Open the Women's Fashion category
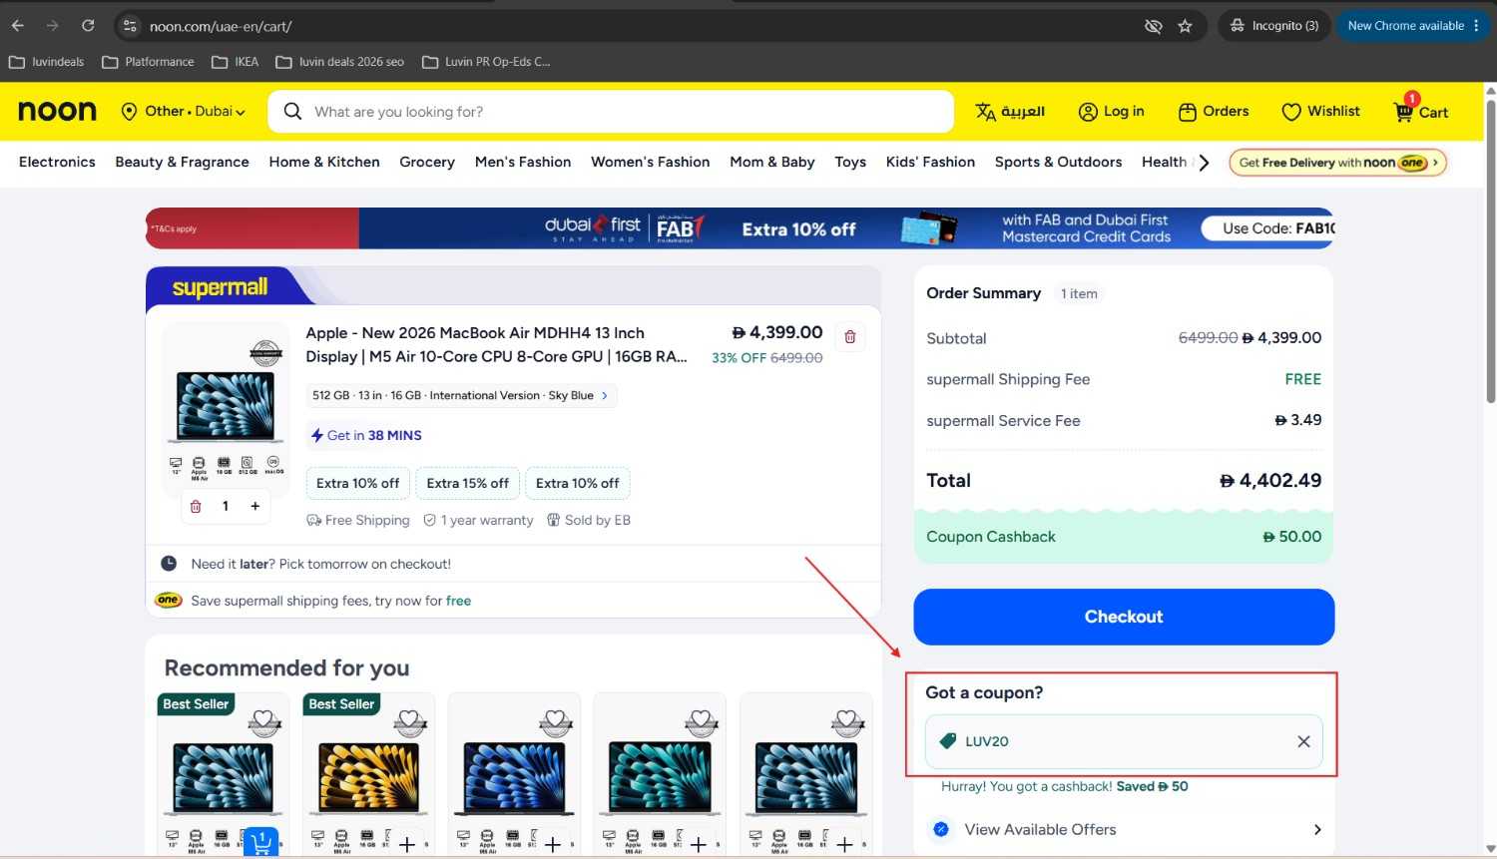This screenshot has width=1497, height=859. (x=651, y=162)
